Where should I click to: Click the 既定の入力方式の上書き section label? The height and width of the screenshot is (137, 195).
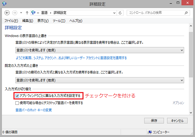(x=21, y=65)
